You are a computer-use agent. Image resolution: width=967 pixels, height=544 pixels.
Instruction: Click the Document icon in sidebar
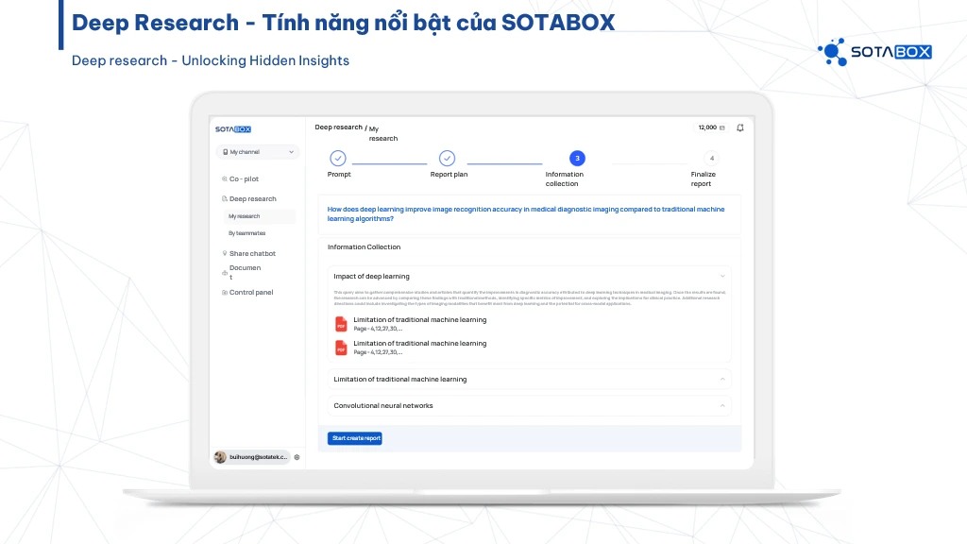225,273
